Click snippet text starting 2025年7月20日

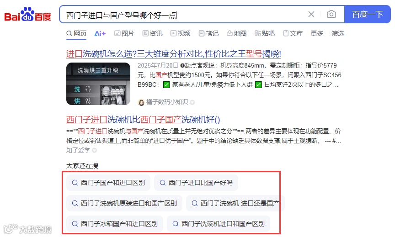[239, 75]
